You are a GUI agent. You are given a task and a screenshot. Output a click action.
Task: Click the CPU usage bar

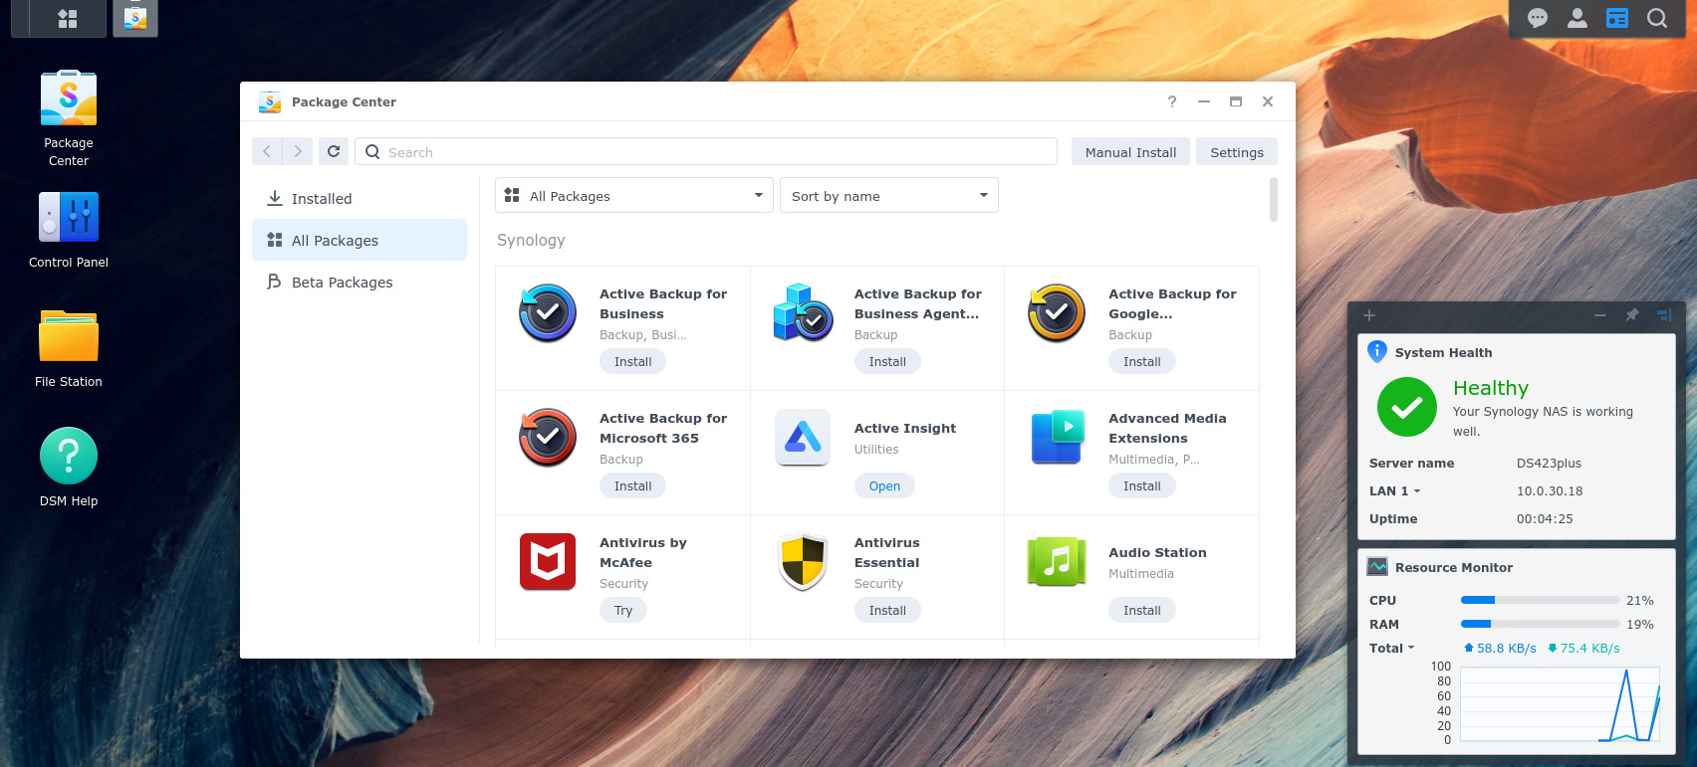coord(1540,600)
